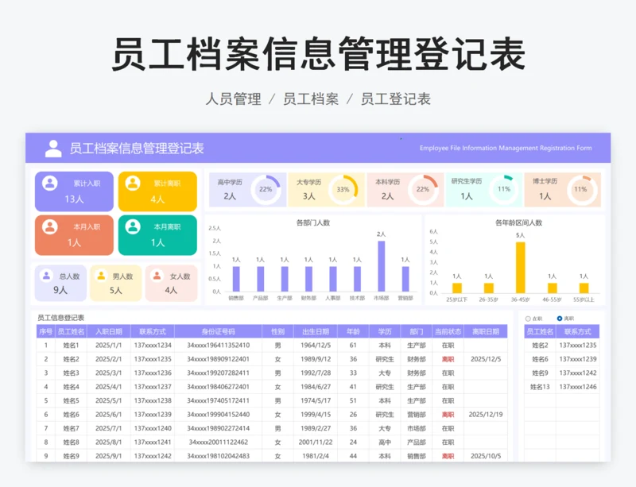Click the 员工登记表 breadcrumb text
This screenshot has height=487, width=636.
(x=395, y=99)
